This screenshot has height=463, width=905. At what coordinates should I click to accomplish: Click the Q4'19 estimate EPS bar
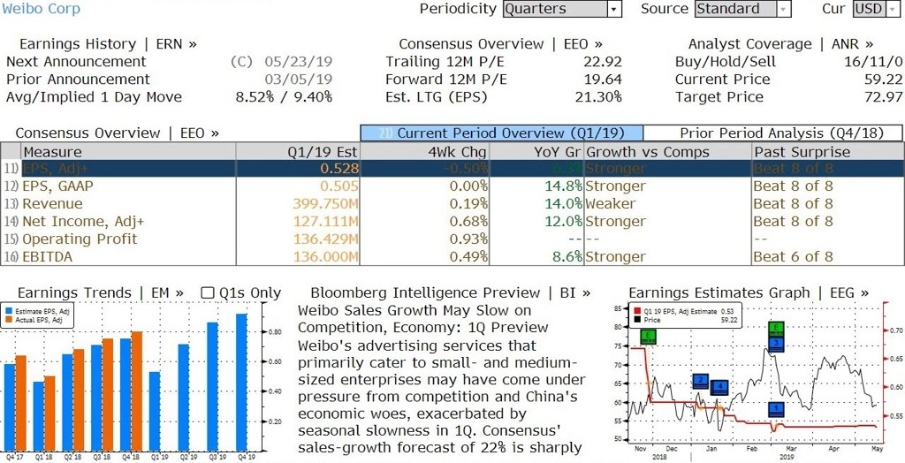[241, 383]
